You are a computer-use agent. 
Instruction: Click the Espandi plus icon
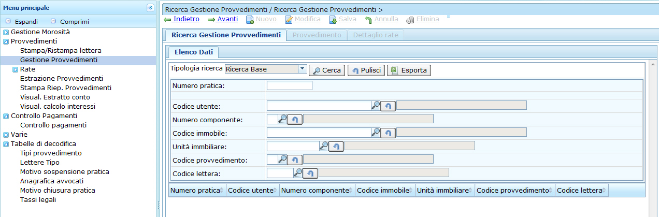coord(8,21)
